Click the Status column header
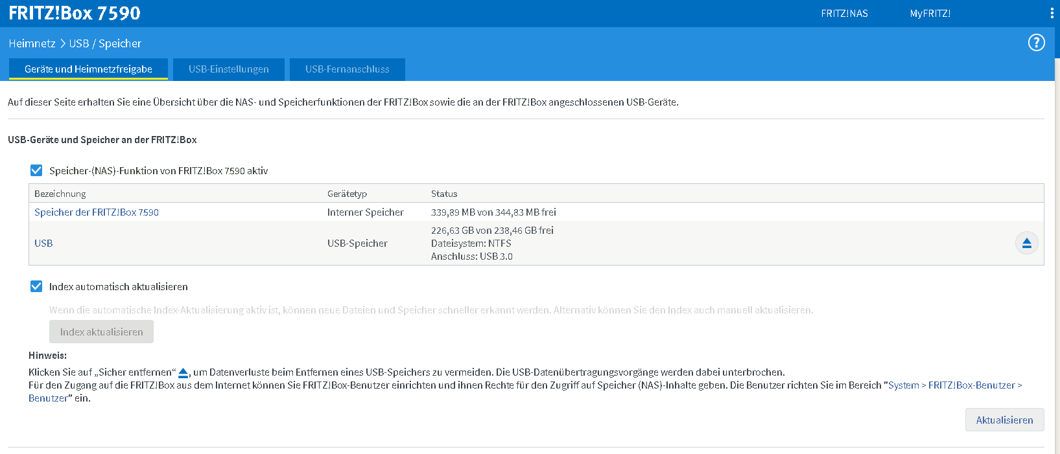The height and width of the screenshot is (454, 1060). click(x=444, y=194)
